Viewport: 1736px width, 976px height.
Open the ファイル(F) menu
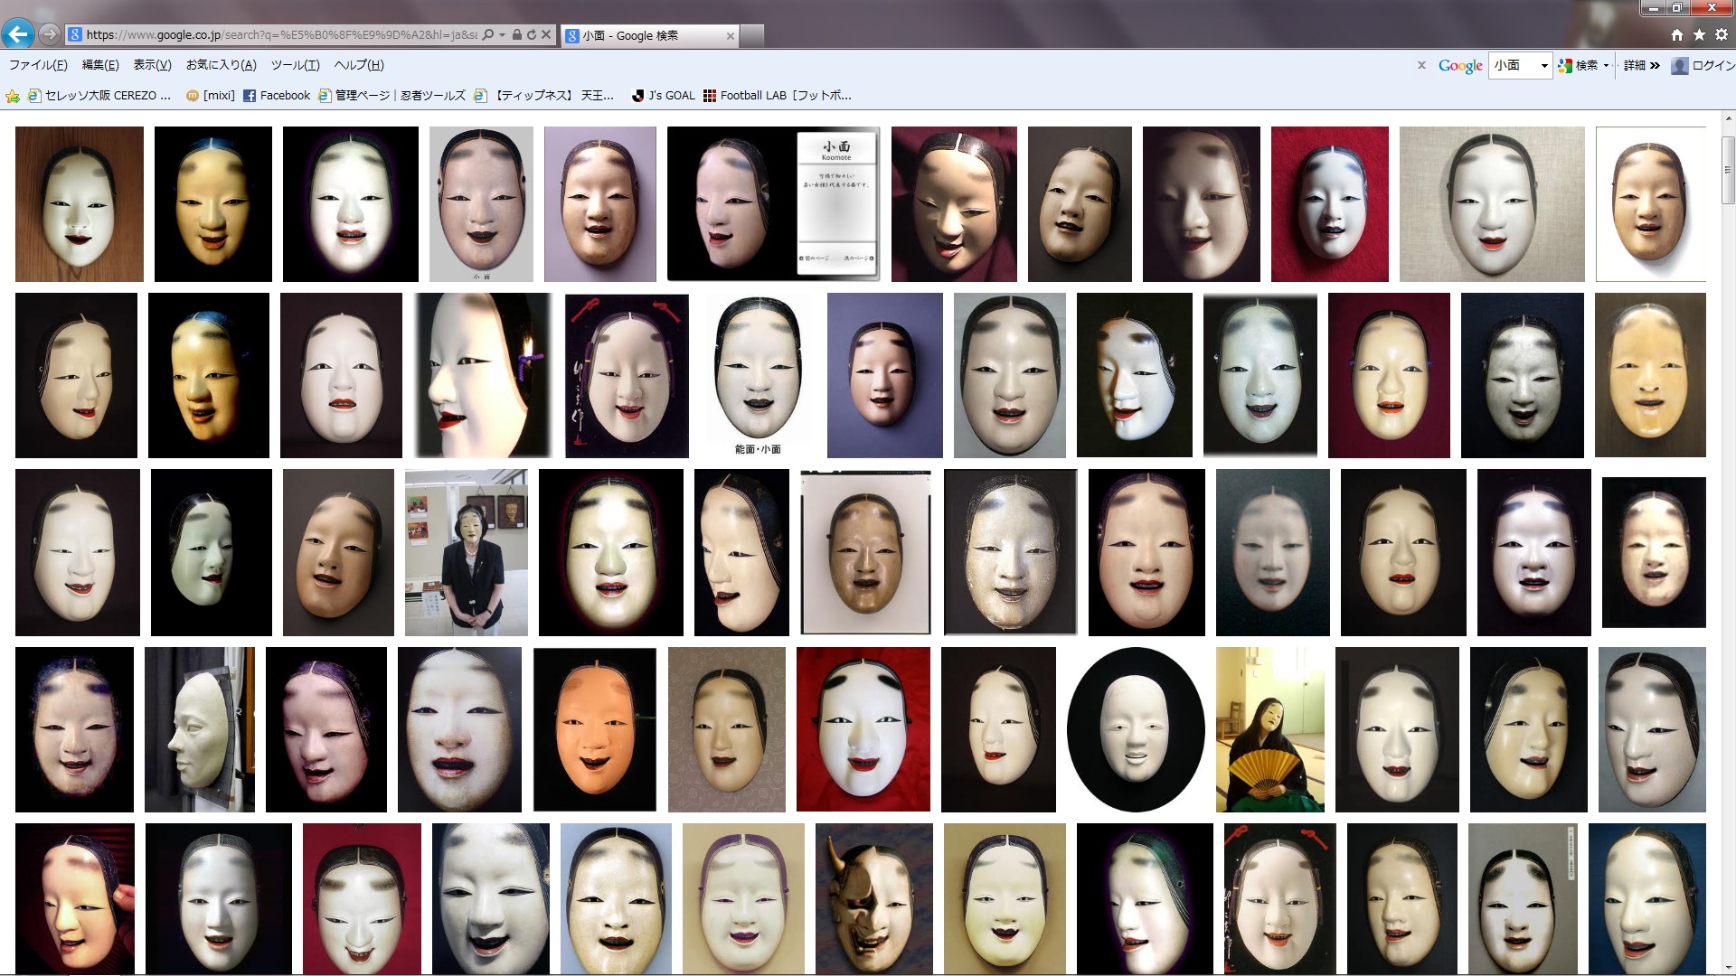(x=38, y=65)
